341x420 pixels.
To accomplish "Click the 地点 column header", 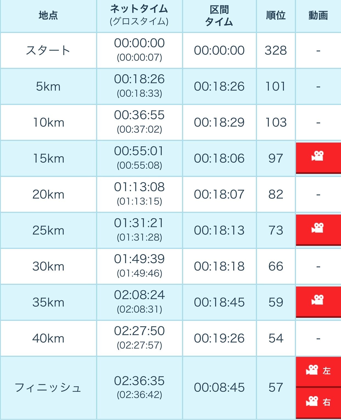I will pyautogui.click(x=48, y=15).
